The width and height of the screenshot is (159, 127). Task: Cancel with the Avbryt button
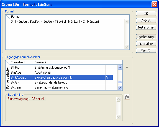(x=146, y=20)
